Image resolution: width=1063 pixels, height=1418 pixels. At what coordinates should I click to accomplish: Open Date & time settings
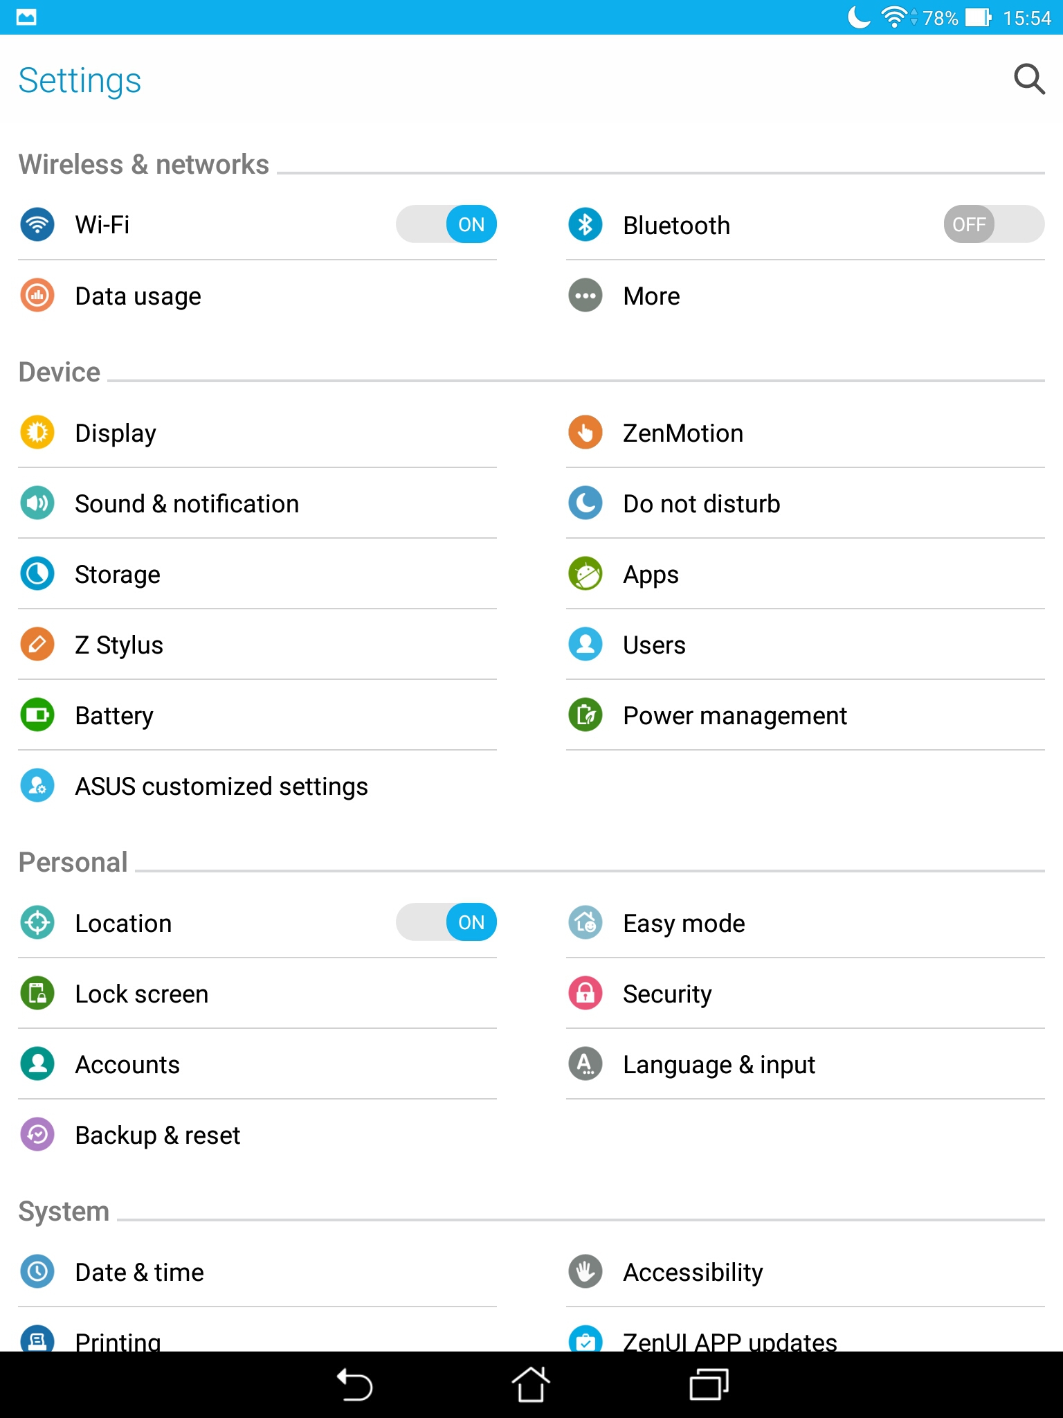(x=257, y=1272)
